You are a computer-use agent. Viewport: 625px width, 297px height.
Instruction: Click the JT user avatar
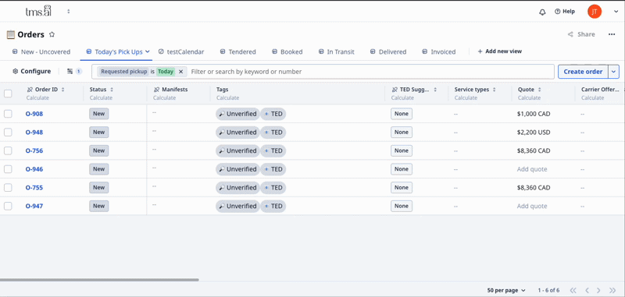click(595, 12)
